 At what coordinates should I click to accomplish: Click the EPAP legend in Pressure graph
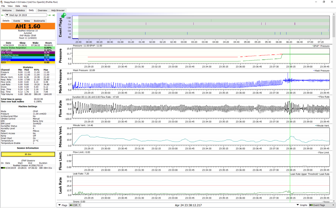[316, 46]
